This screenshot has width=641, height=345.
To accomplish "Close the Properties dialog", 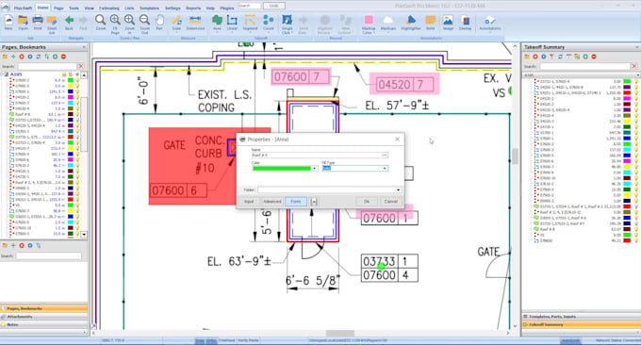I will pyautogui.click(x=398, y=140).
